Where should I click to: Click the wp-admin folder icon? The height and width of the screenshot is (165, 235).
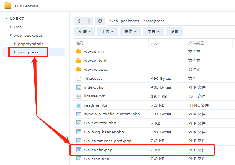pyautogui.click(x=79, y=52)
